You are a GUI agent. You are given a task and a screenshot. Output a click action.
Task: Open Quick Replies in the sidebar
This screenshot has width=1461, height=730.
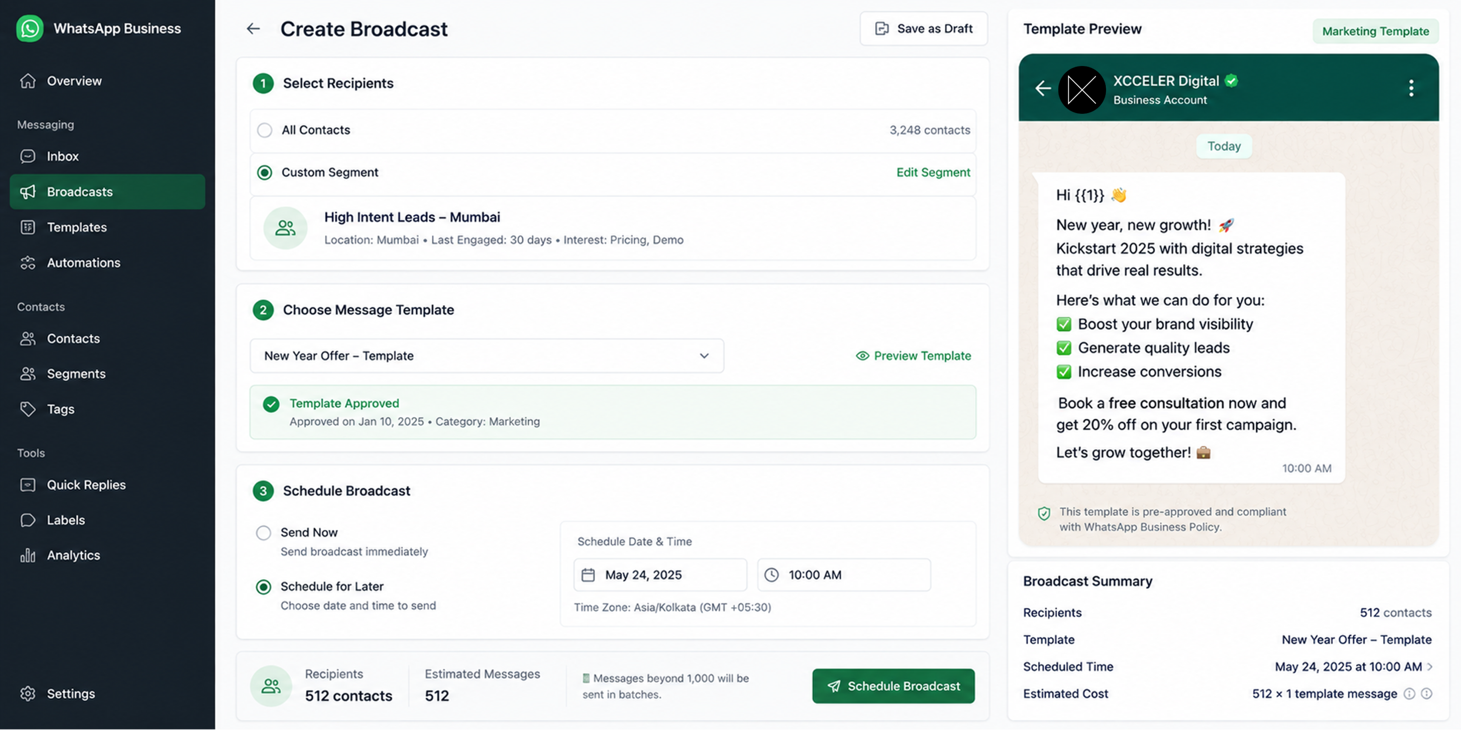[x=107, y=485]
